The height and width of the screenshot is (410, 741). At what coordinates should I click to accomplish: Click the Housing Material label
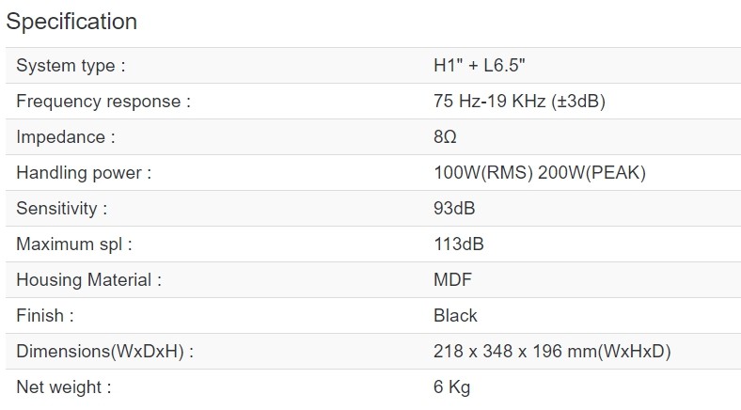89,280
